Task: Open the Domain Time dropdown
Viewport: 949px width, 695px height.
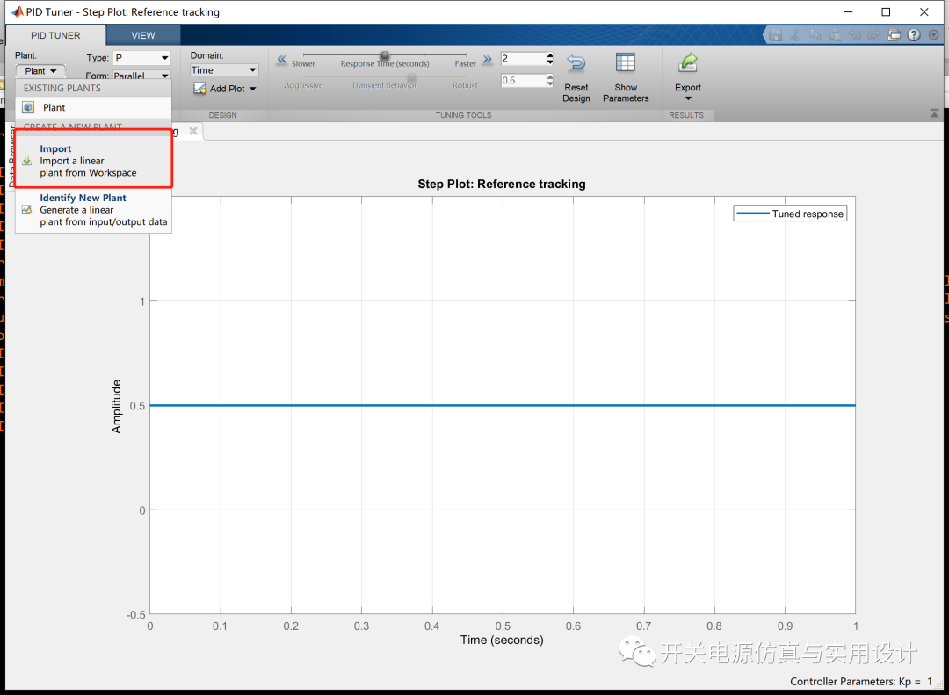Action: [224, 70]
